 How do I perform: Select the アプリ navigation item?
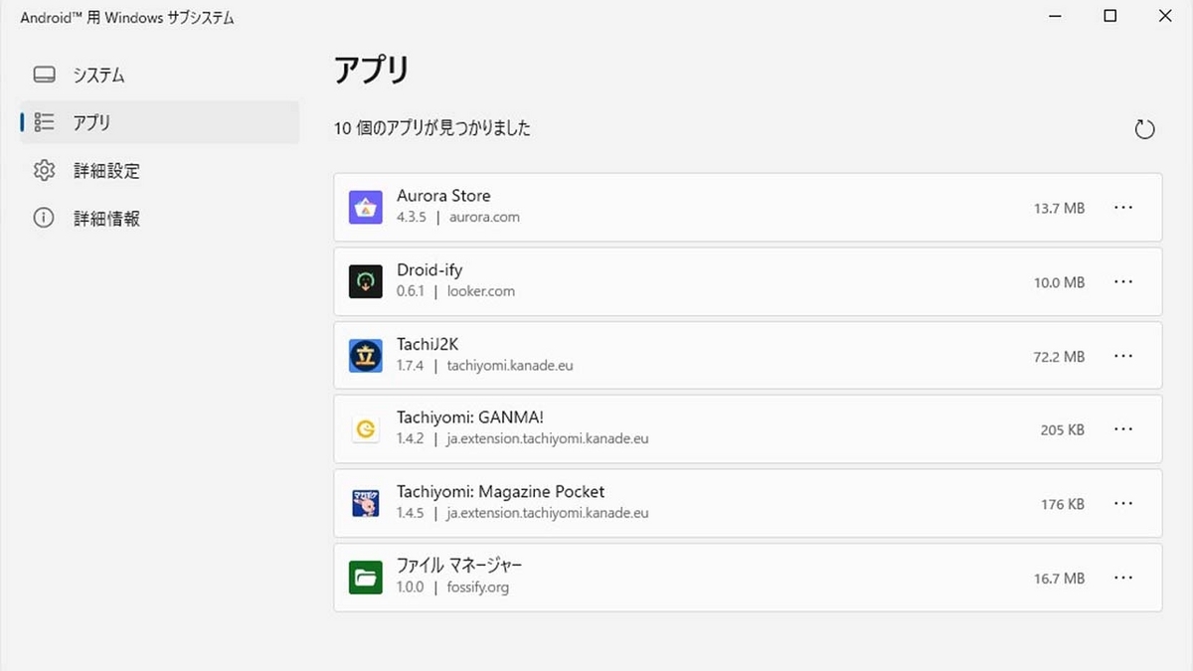pos(159,122)
